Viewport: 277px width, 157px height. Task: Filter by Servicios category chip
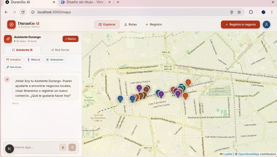coord(14,67)
